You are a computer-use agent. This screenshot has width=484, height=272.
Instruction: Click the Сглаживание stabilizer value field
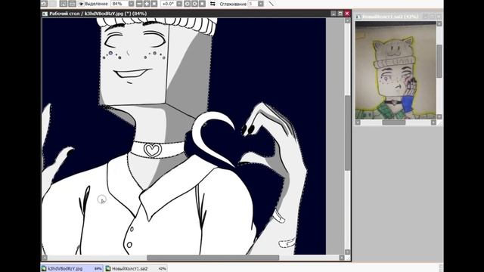click(253, 4)
